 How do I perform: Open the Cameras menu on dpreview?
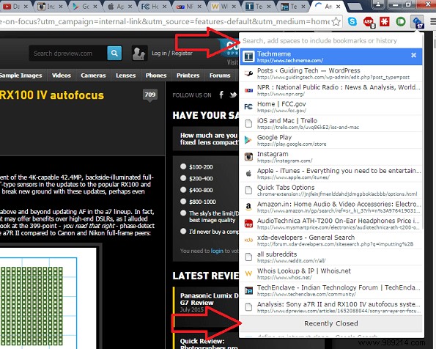point(93,76)
